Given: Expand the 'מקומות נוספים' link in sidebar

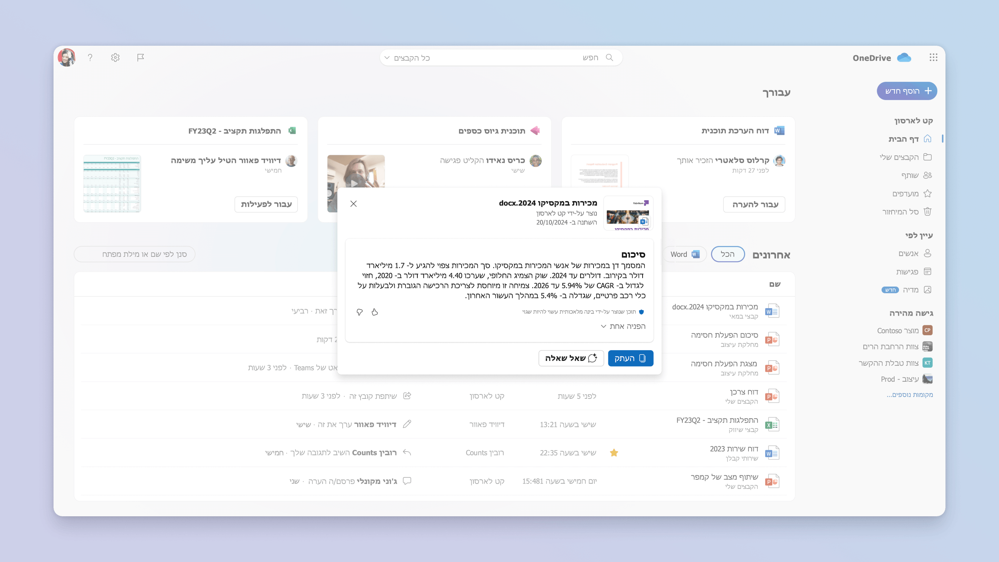Looking at the screenshot, I should 910,395.
